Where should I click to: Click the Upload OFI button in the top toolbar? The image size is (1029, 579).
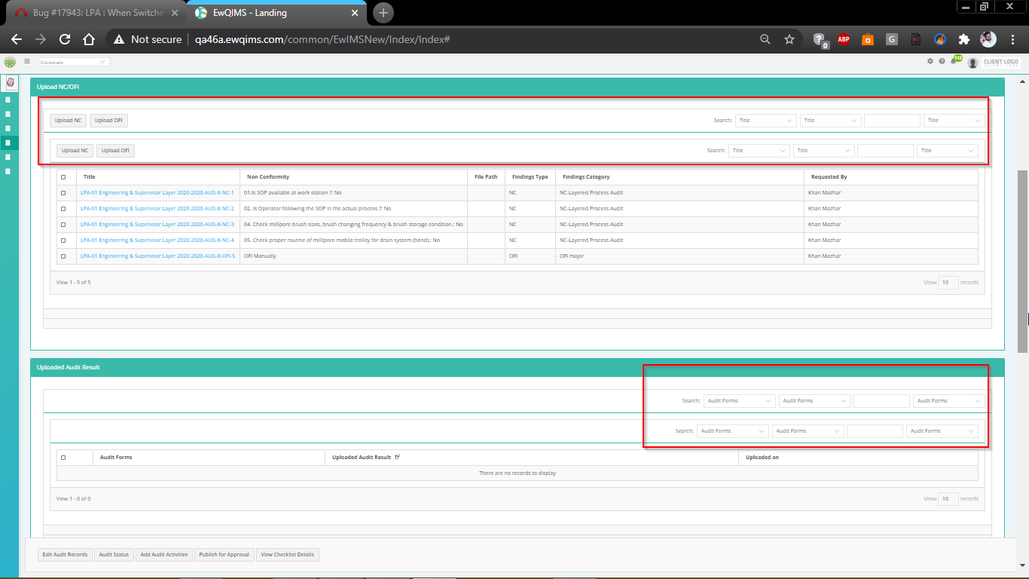109,120
